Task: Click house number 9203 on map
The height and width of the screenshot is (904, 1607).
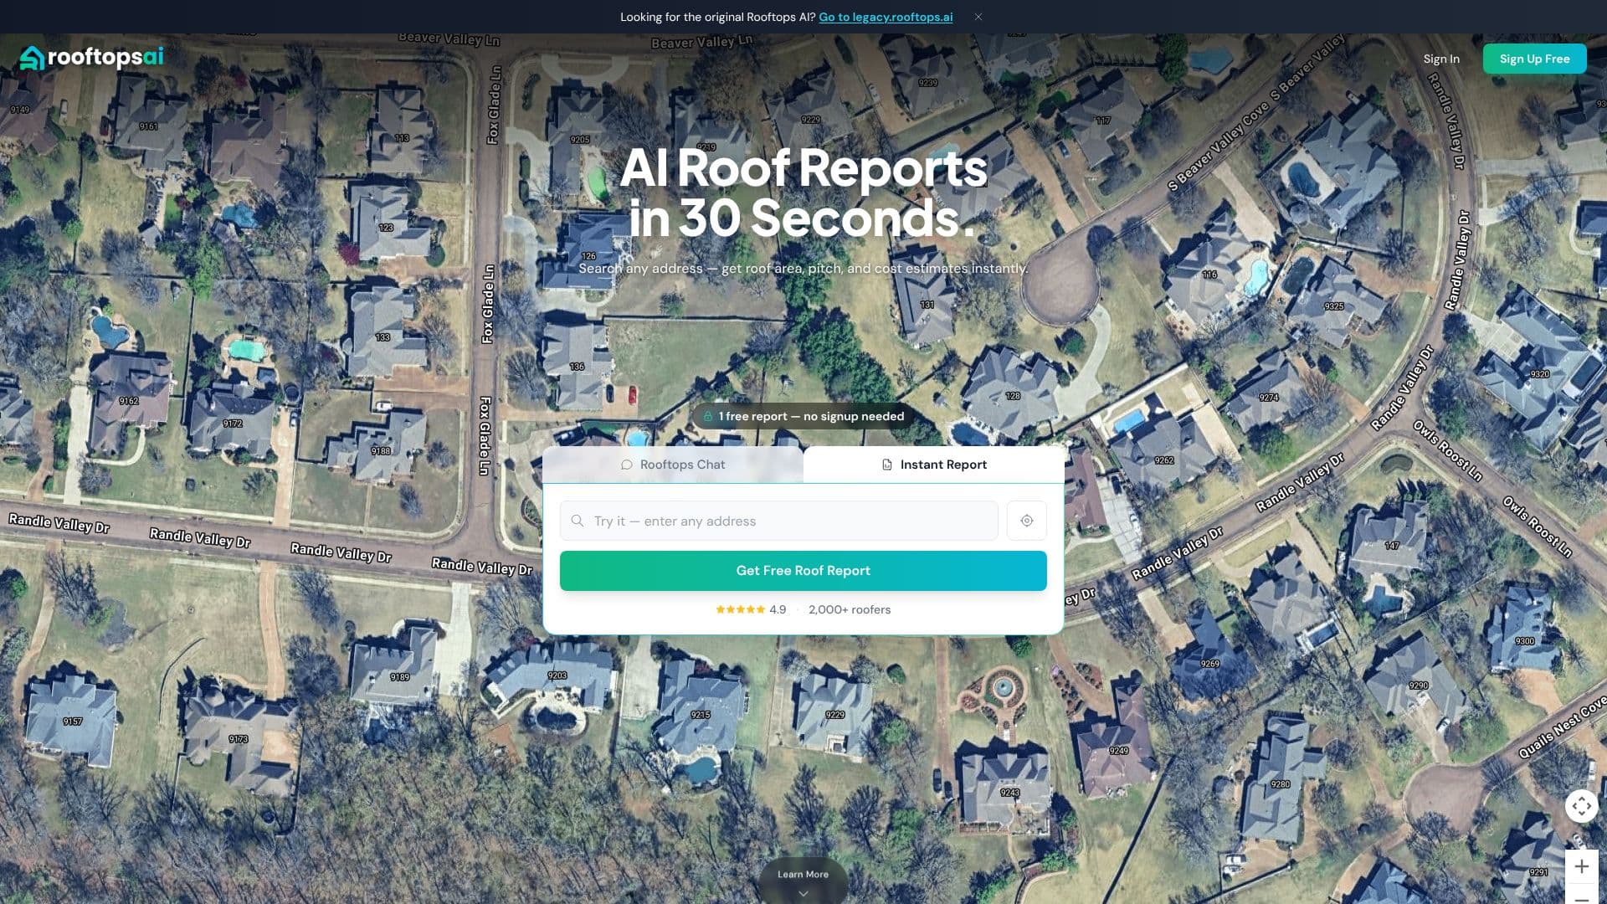Action: [557, 675]
